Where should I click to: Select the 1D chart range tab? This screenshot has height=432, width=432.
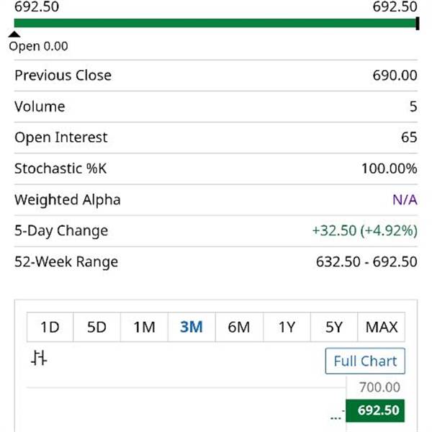point(50,327)
